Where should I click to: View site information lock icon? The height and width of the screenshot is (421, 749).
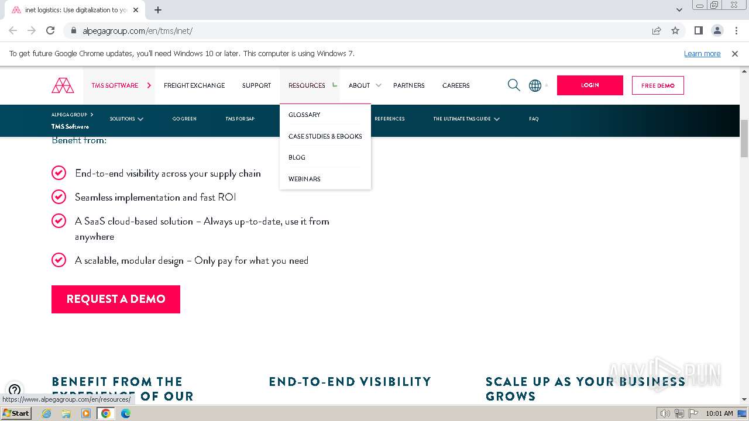[x=74, y=30]
